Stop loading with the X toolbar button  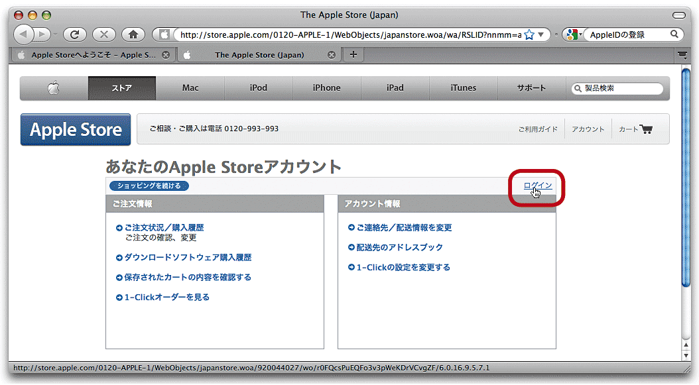coord(103,34)
